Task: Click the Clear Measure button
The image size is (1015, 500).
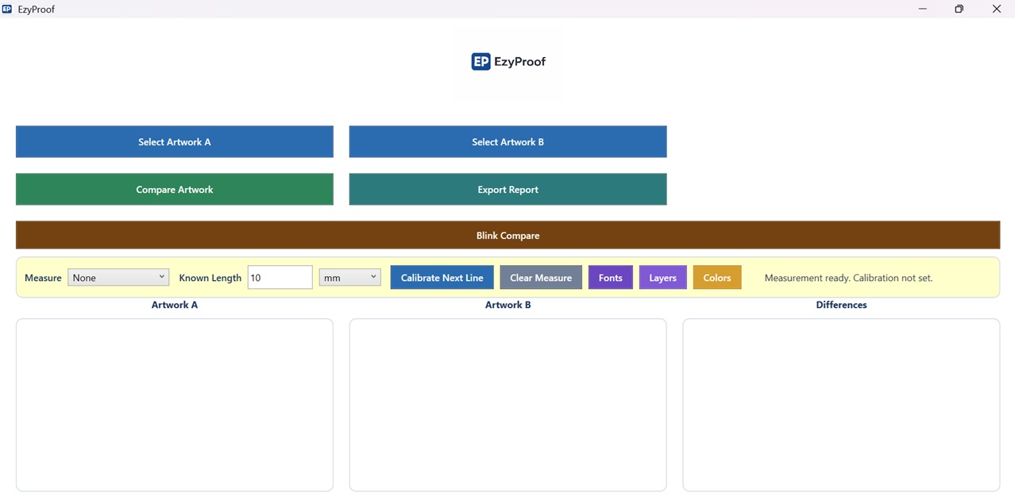Action: tap(540, 277)
